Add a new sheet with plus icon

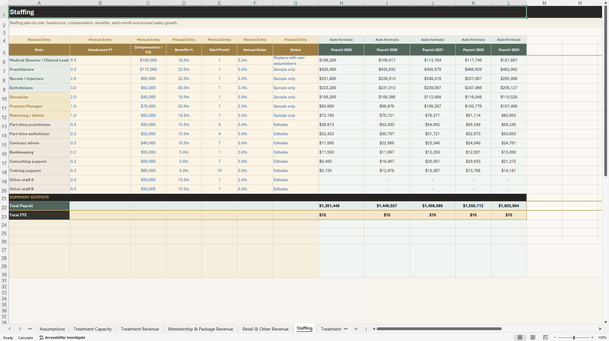(356, 329)
